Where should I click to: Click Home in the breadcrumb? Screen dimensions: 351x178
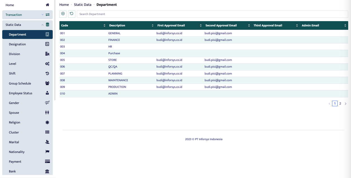[x=64, y=5]
